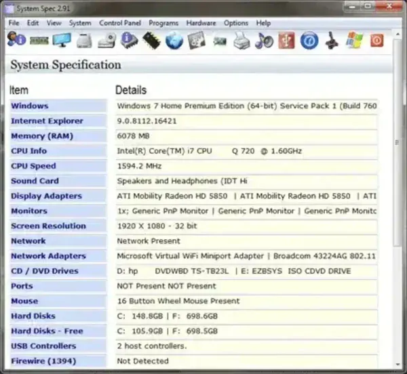Click the Monitors item link
Screen dimensions: 407x374
[x=29, y=211]
